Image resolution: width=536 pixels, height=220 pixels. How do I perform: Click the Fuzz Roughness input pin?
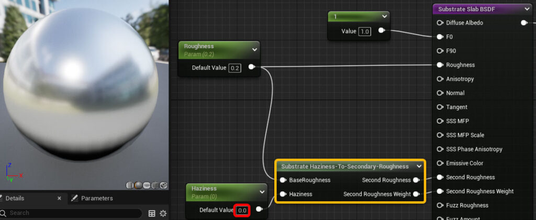click(440, 205)
